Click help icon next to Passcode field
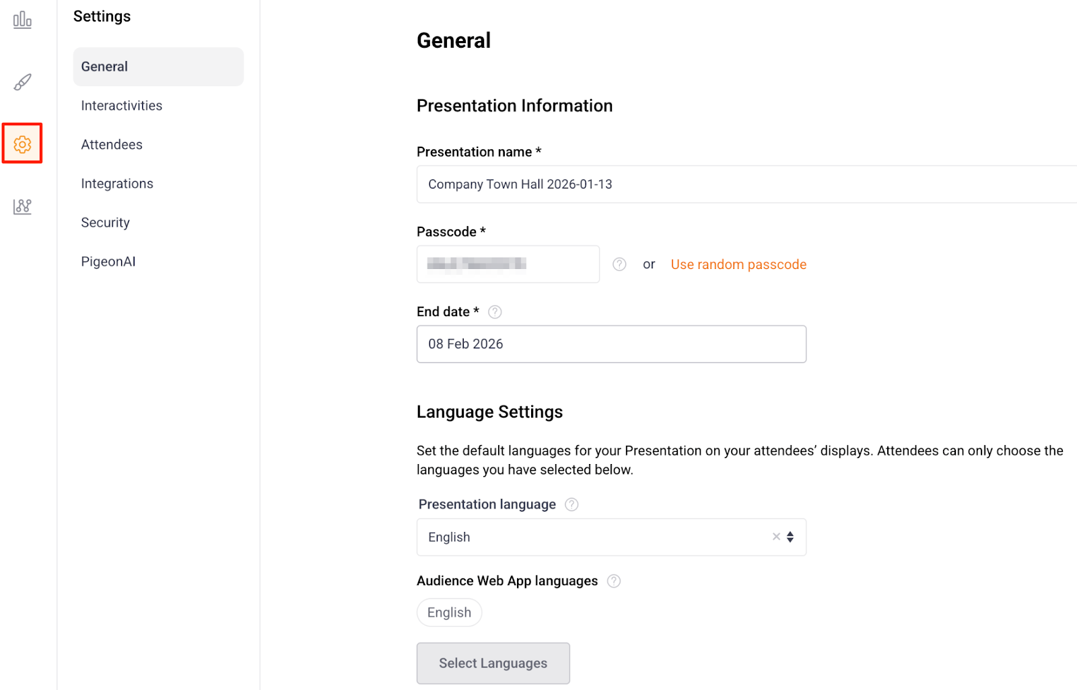This screenshot has height=690, width=1077. [619, 264]
